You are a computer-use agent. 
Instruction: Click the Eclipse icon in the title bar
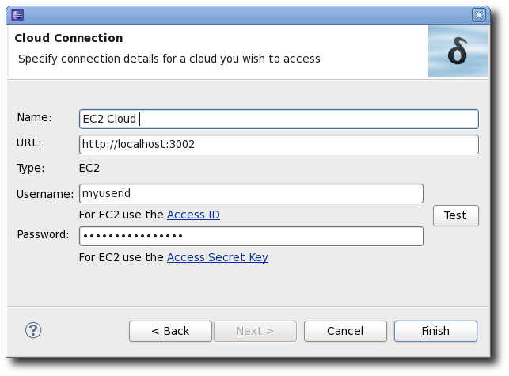(17, 15)
